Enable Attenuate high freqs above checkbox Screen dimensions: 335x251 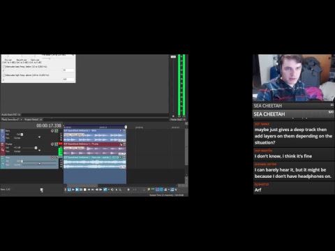coord(4,75)
